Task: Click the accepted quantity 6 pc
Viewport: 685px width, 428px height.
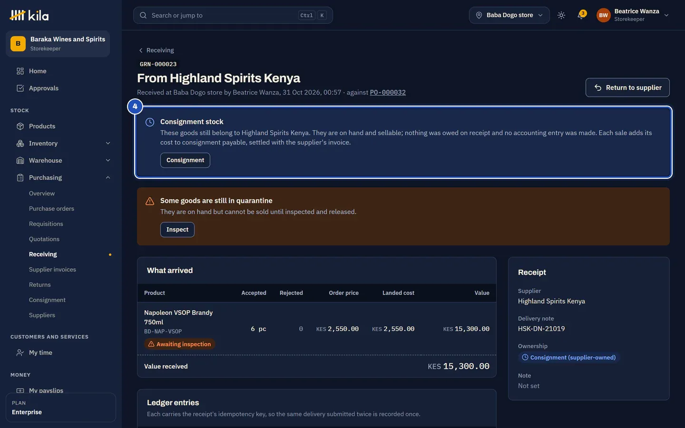Action: point(258,329)
